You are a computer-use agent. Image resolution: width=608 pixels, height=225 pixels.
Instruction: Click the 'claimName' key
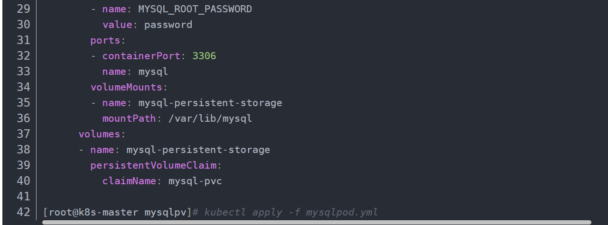pos(129,181)
